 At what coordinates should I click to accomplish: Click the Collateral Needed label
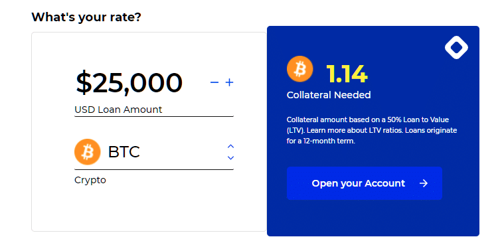pyautogui.click(x=329, y=95)
